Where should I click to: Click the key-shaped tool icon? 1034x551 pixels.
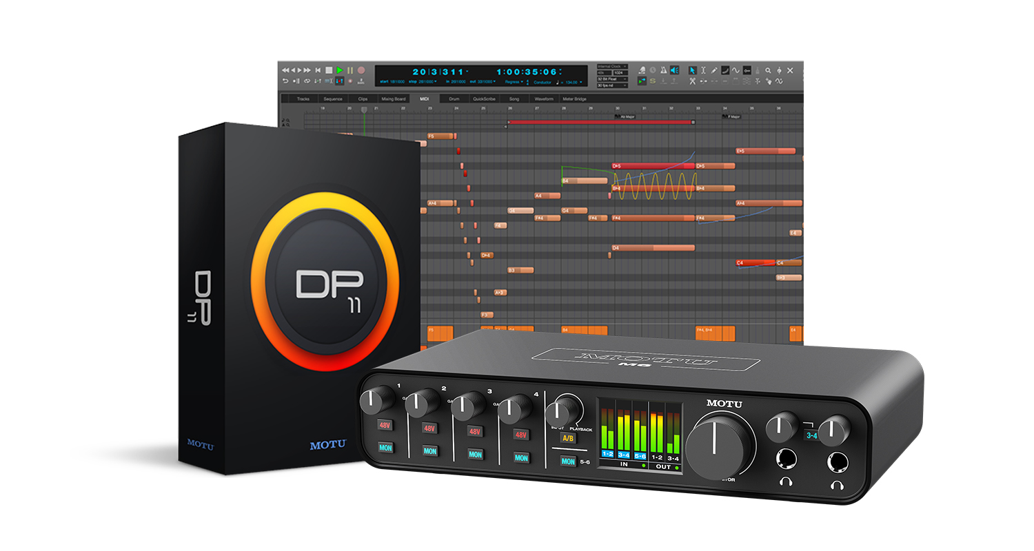pos(747,70)
